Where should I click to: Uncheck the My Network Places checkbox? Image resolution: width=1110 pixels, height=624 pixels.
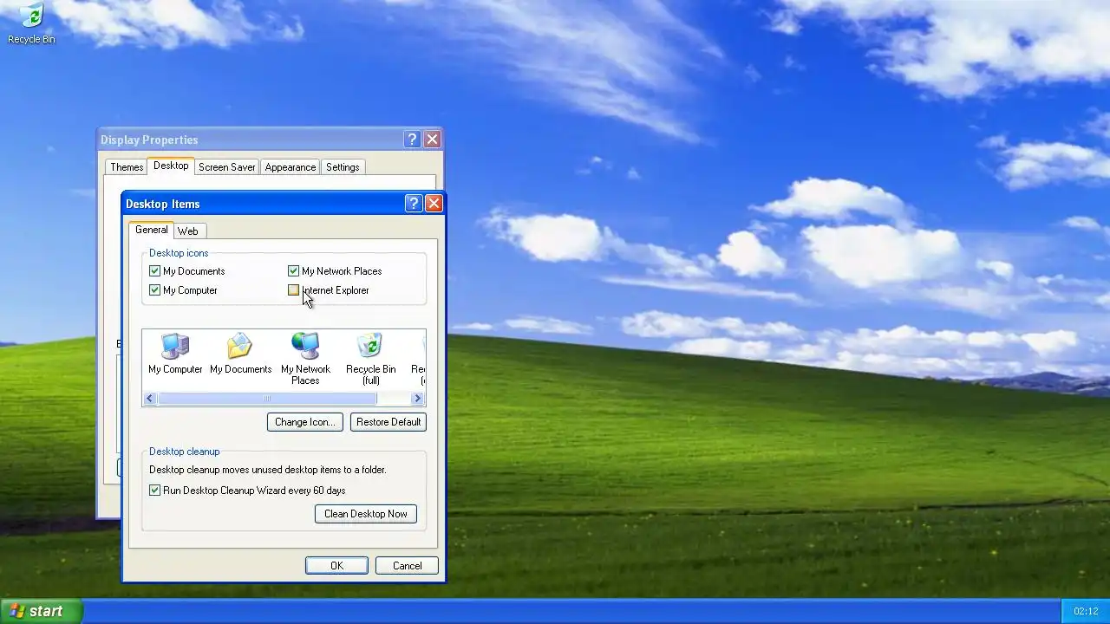[294, 271]
